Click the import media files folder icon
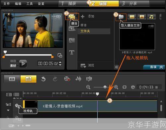Screen dimensions: 166x130 (121, 17)
